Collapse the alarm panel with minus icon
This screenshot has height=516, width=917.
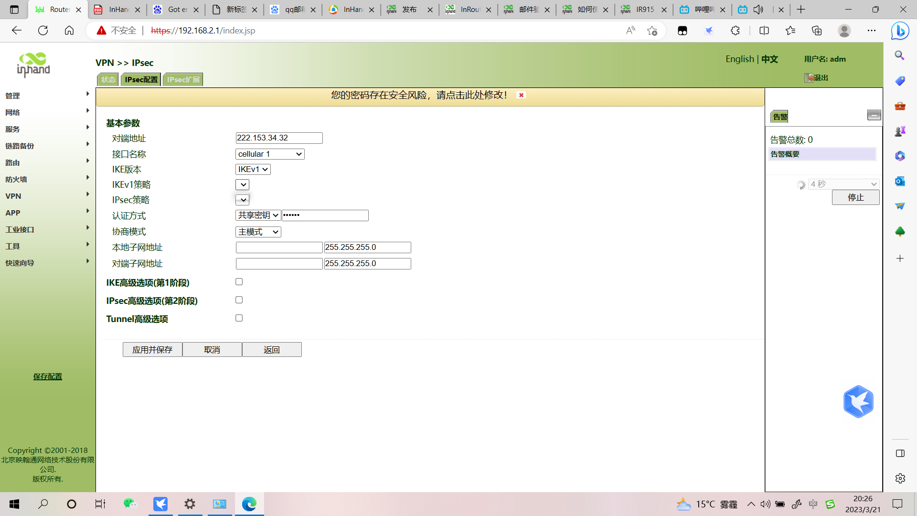[874, 115]
